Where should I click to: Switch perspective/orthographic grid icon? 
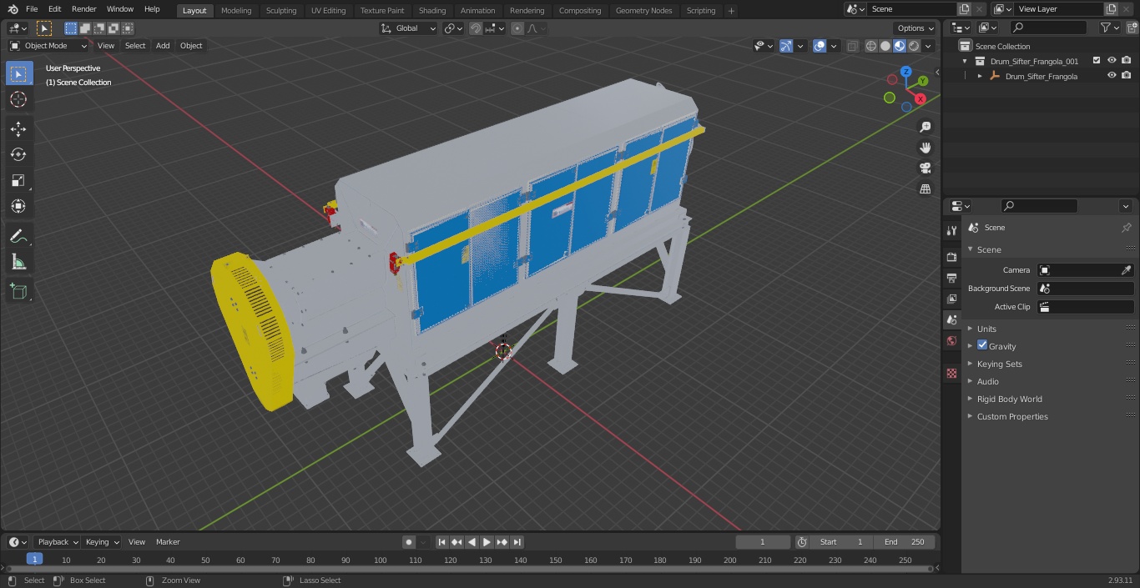tap(925, 189)
